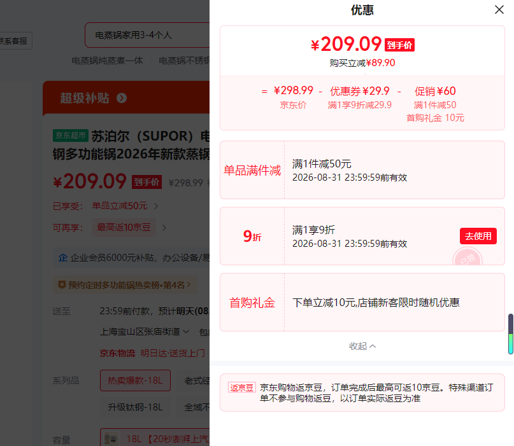The width and height of the screenshot is (514, 446).
Task: Click the 到手价 badge in the 优惠 panel
Action: point(399,45)
